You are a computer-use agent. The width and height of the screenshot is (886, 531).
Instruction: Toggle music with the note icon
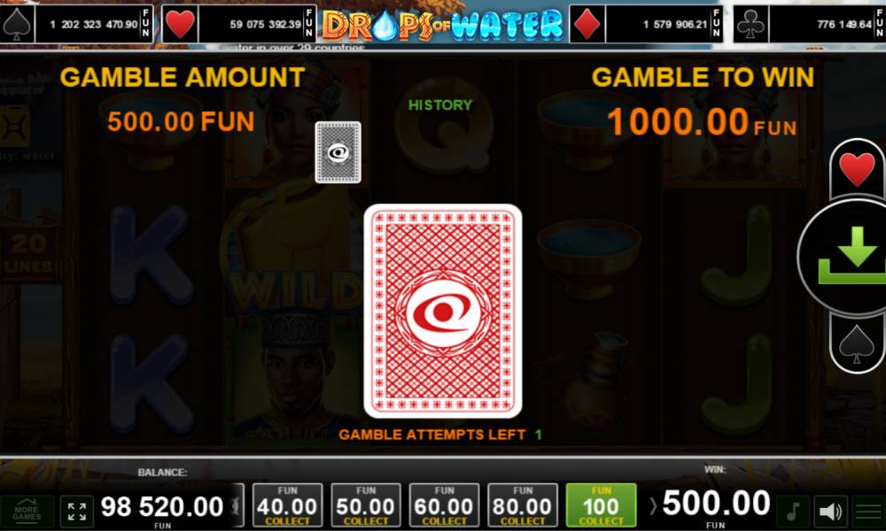pos(793,512)
